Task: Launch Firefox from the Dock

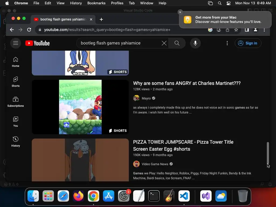Action: click(x=78, y=196)
